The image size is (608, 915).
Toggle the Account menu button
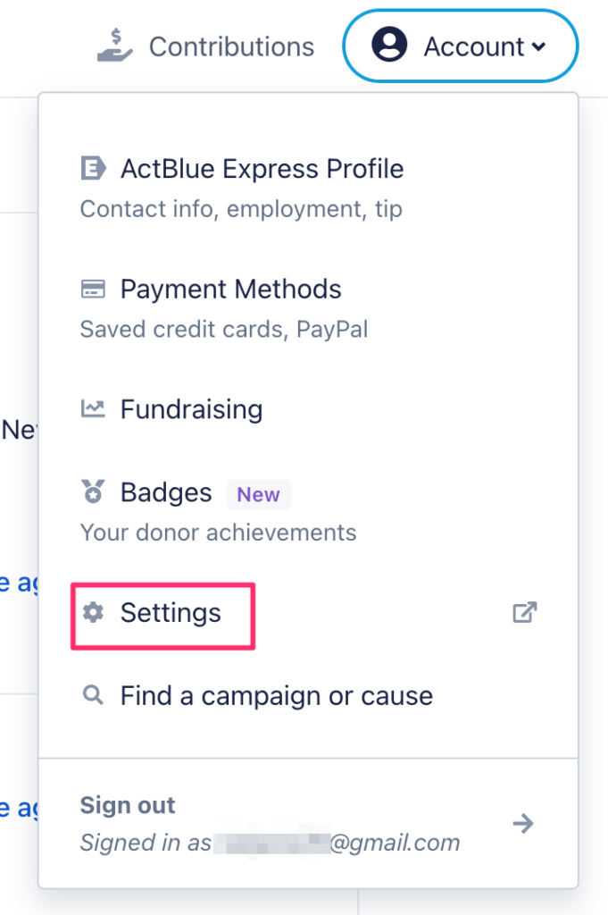click(x=461, y=46)
